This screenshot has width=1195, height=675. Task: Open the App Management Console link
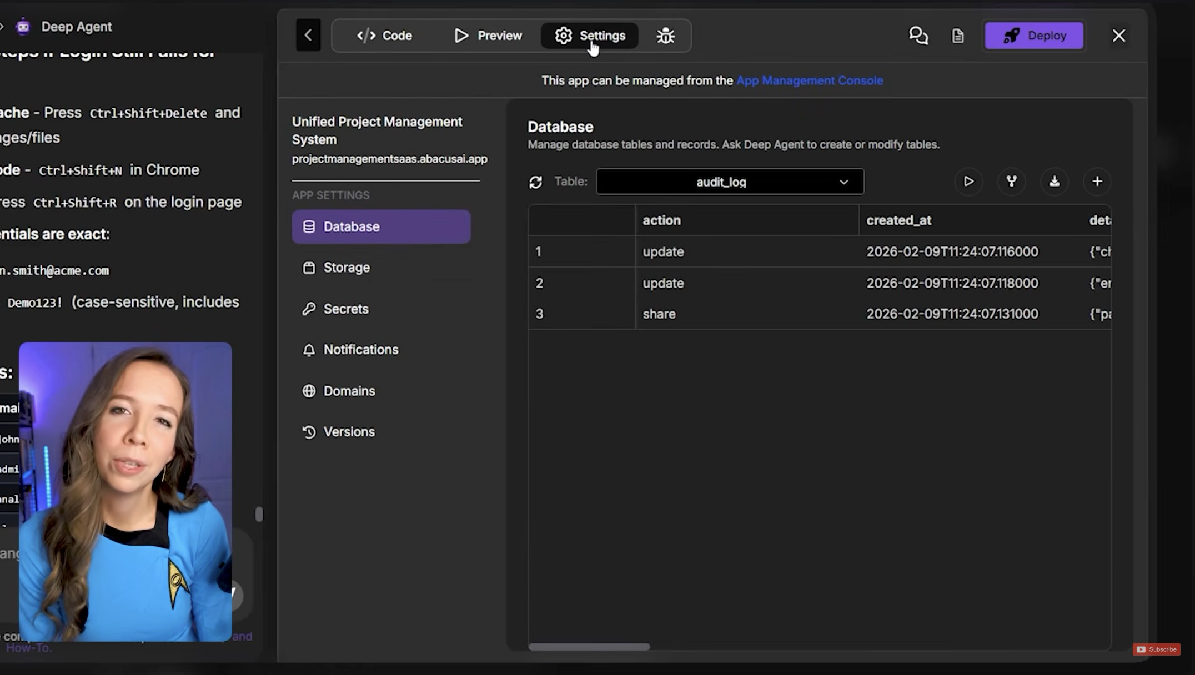click(x=809, y=80)
